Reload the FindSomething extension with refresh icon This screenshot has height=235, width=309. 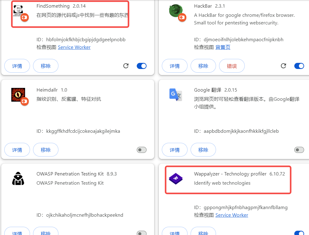coord(126,66)
